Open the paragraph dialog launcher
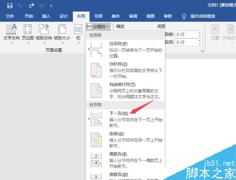The height and width of the screenshot is (180, 236). [x=202, y=51]
